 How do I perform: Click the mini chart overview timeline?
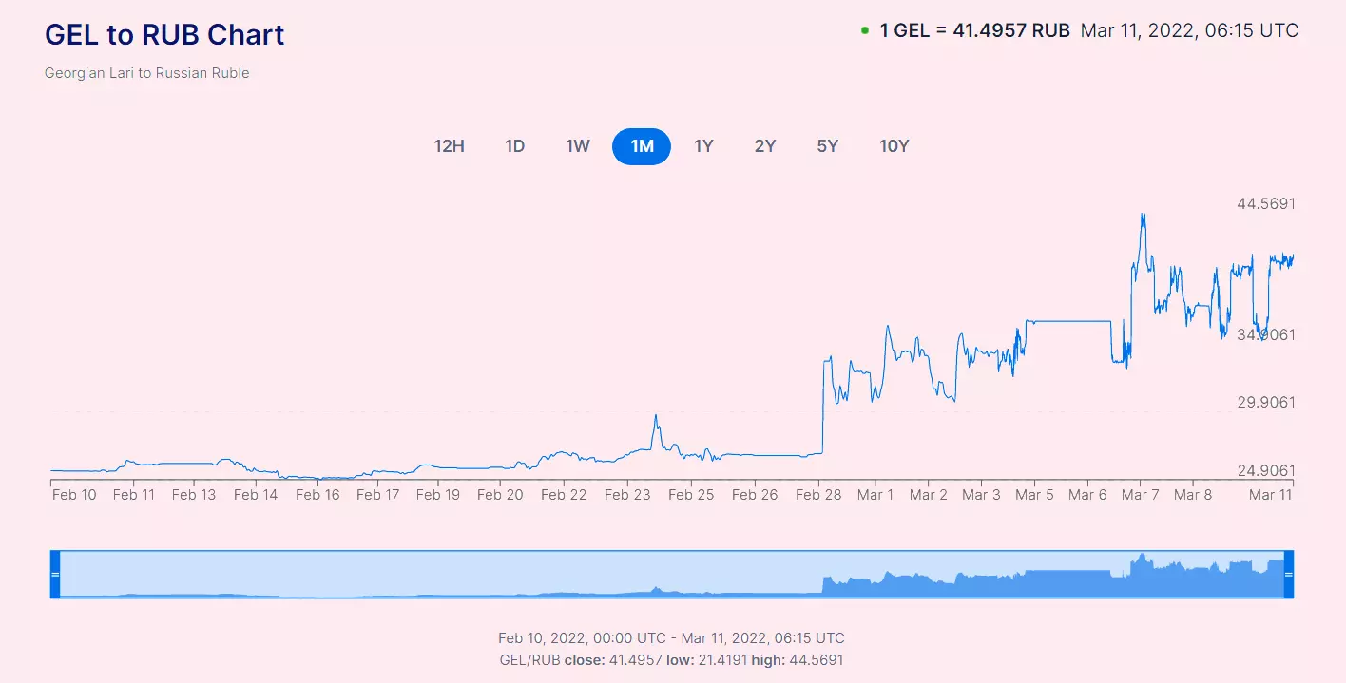pyautogui.click(x=672, y=574)
